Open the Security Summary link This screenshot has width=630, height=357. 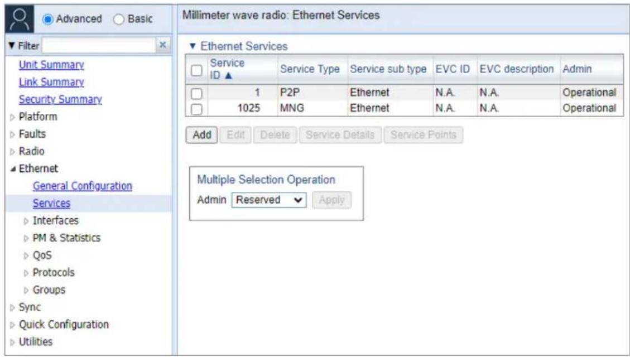pyautogui.click(x=60, y=99)
